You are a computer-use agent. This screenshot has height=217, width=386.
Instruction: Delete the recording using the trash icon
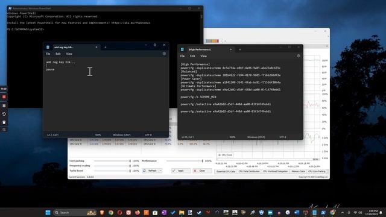(x=4, y=122)
